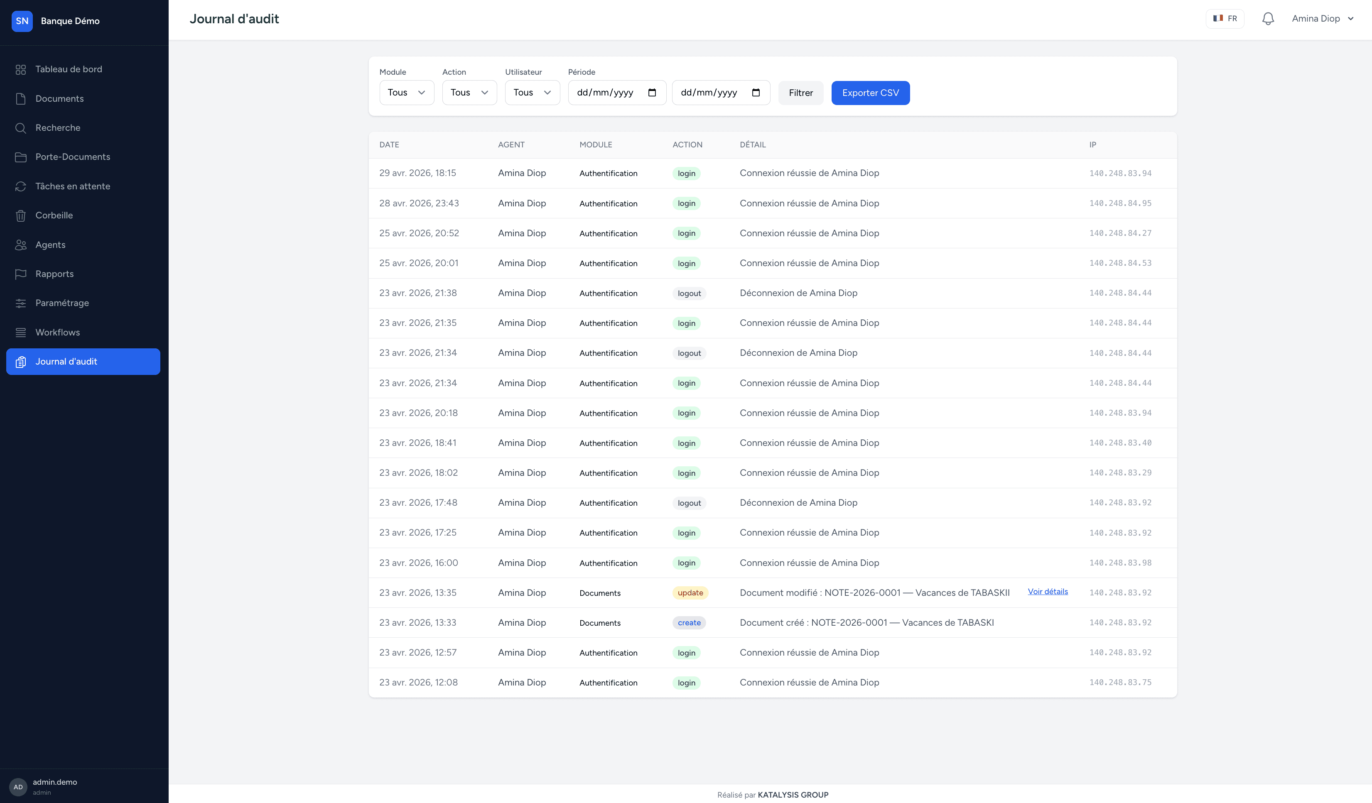Viewport: 1372px width, 803px height.
Task: Click the date 23 avr. 2026, 16:00
Action: (419, 563)
